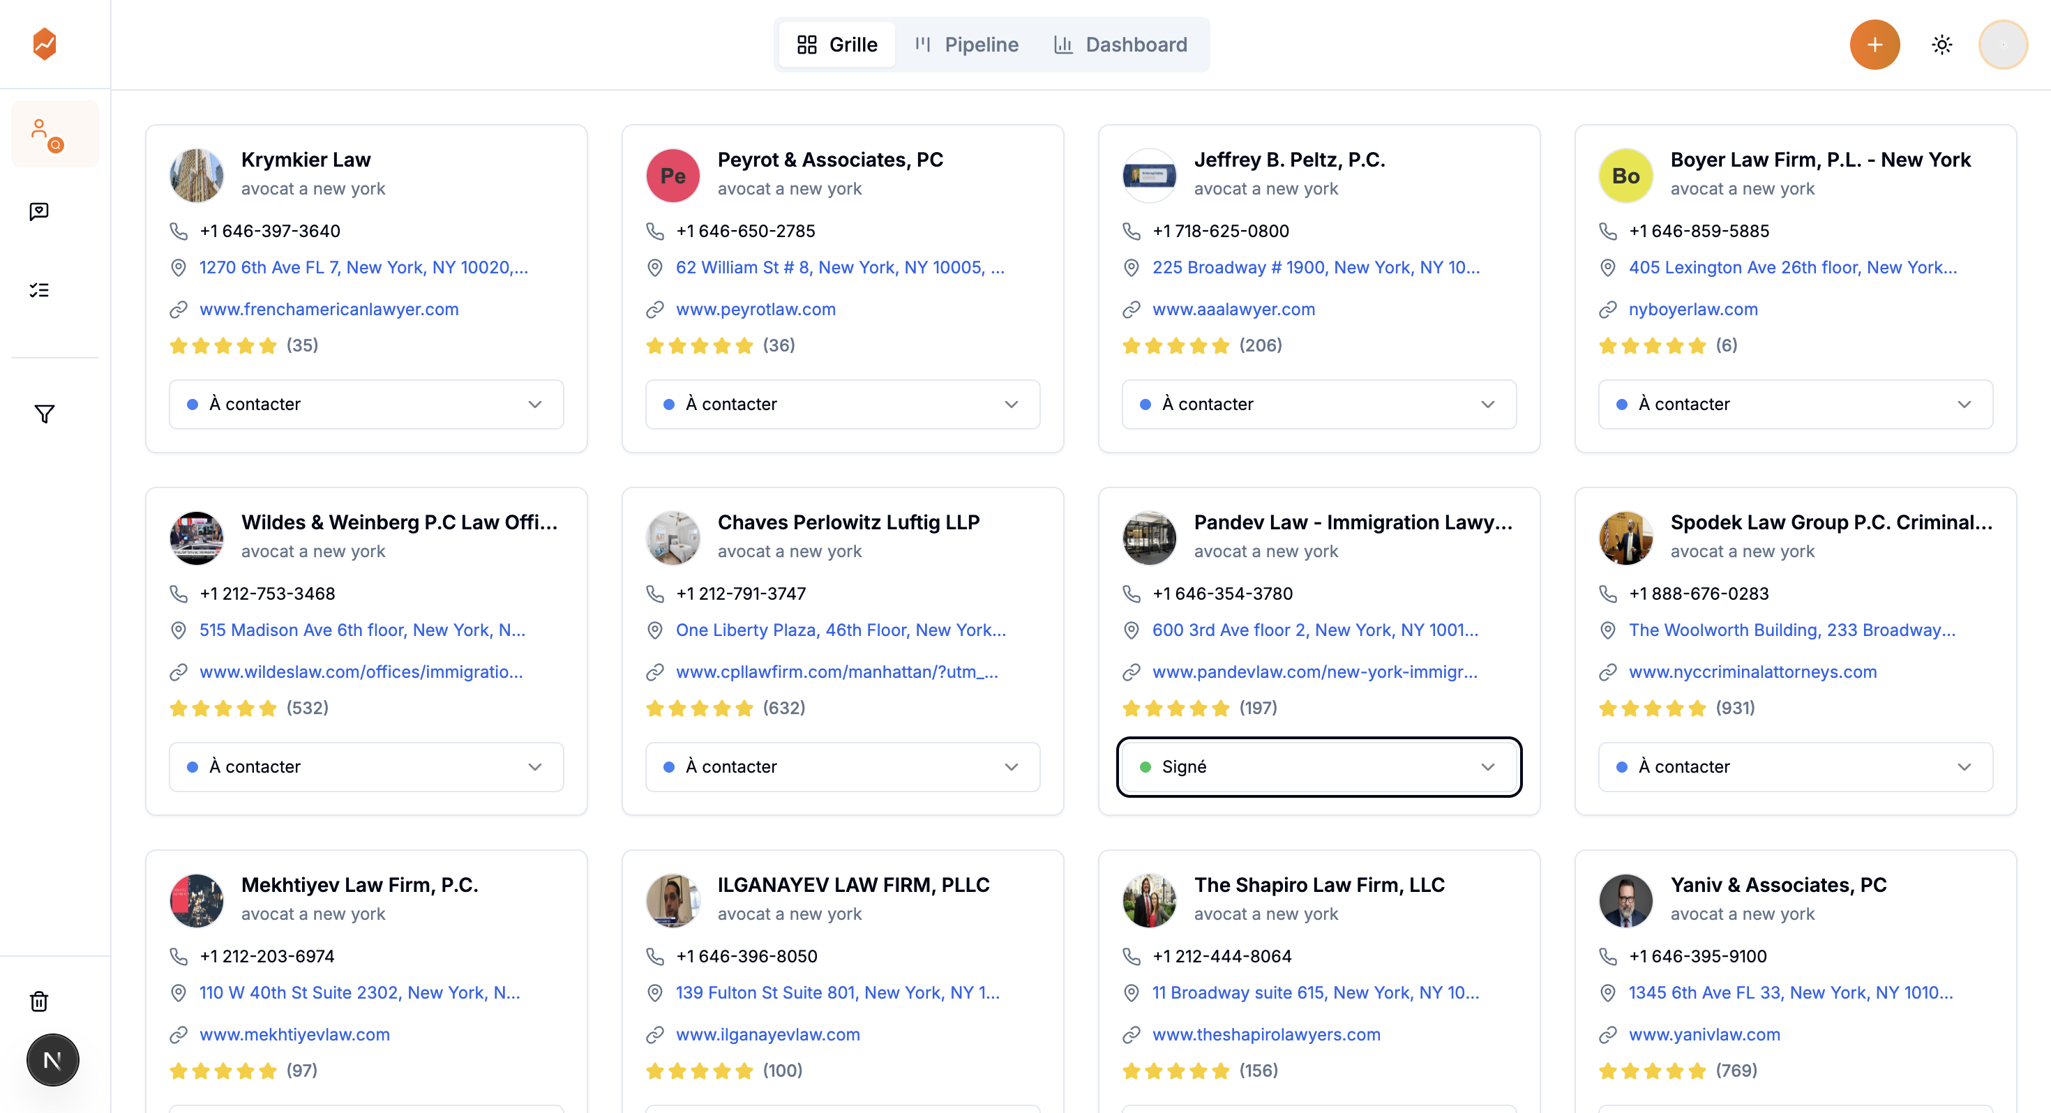Open 1270 6th Ave address link
2051x1113 pixels.
pos(363,268)
